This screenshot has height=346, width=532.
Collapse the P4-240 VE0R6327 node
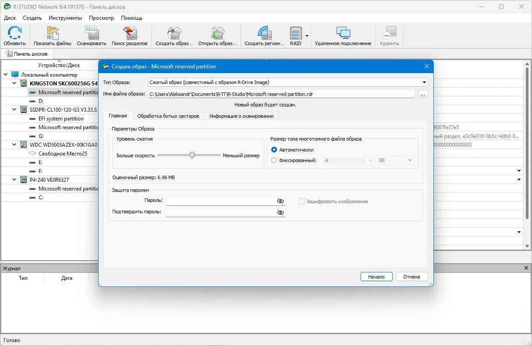14,180
